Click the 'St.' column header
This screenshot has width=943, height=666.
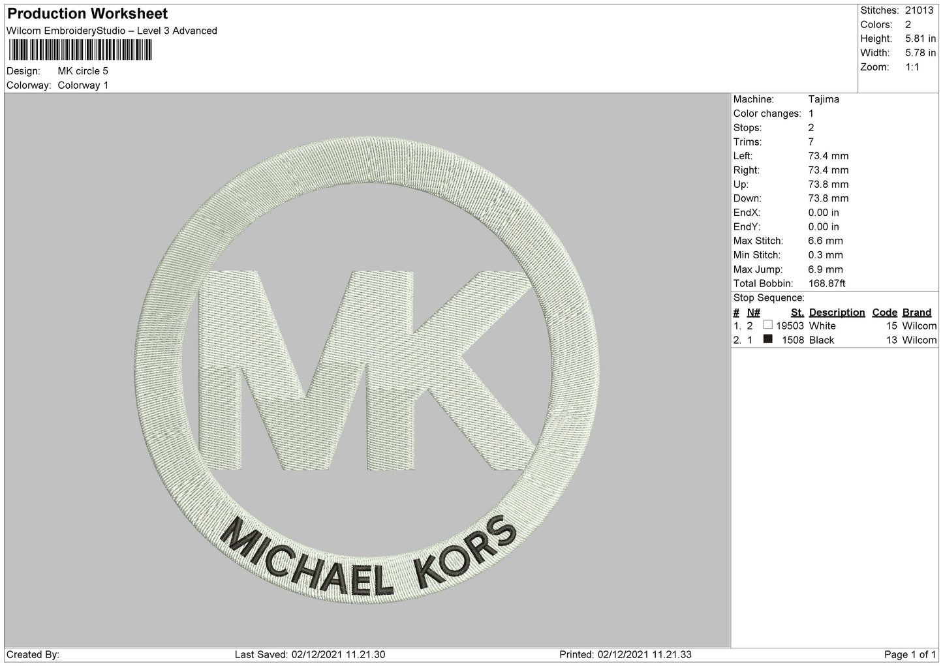pos(797,312)
